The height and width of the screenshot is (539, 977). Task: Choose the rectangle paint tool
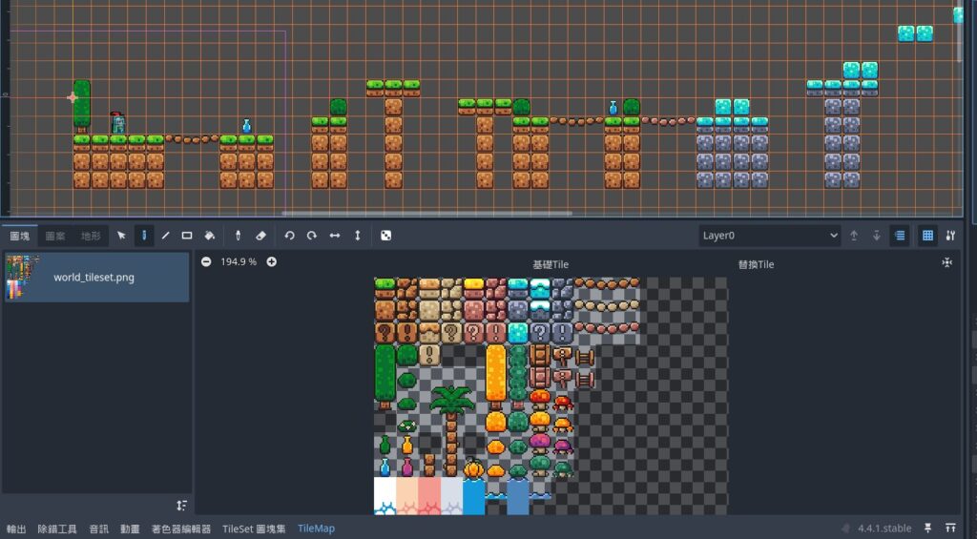[x=187, y=236]
